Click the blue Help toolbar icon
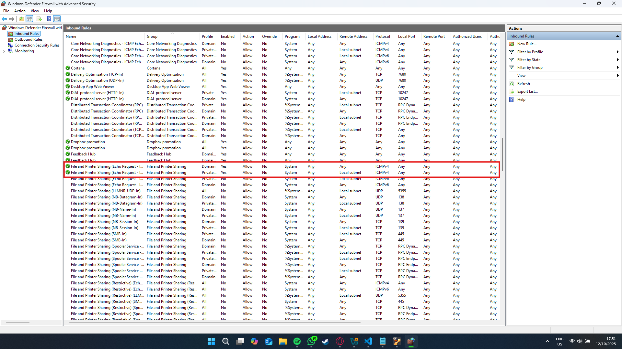 tap(49, 19)
